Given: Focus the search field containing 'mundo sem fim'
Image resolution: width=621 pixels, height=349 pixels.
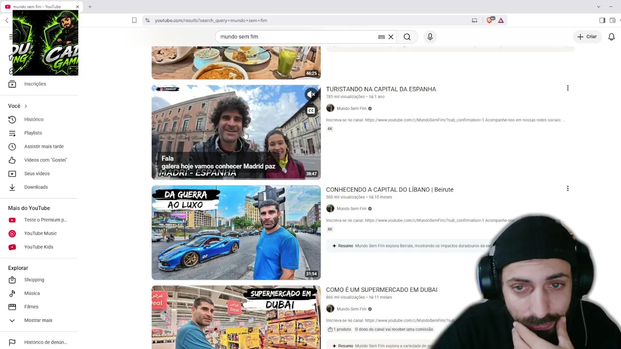Looking at the screenshot, I should click(297, 37).
